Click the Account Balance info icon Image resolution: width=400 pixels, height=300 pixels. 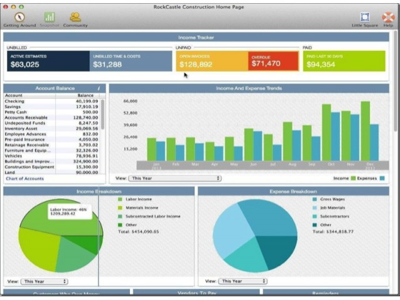(x=99, y=88)
